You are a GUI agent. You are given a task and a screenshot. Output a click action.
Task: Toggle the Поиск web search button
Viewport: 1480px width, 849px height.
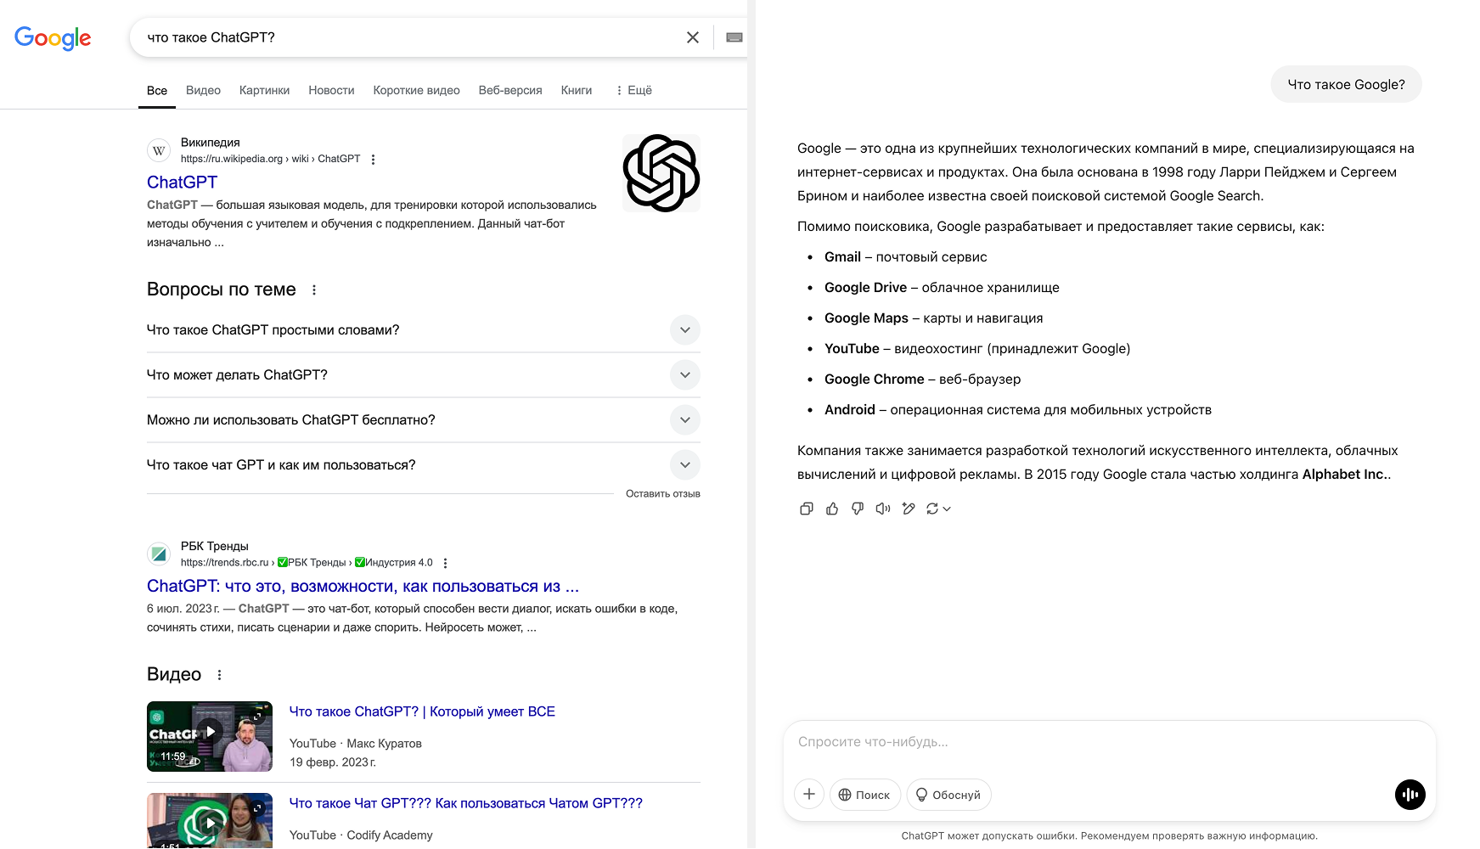coord(864,795)
